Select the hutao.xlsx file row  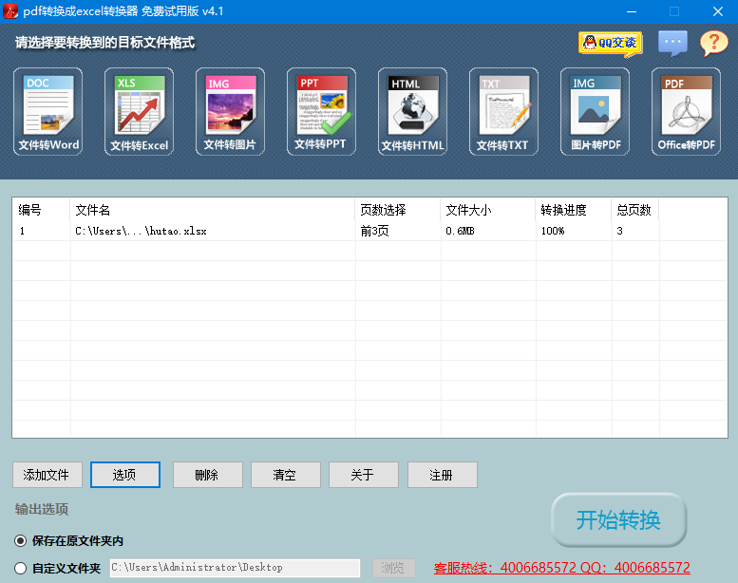(369, 231)
